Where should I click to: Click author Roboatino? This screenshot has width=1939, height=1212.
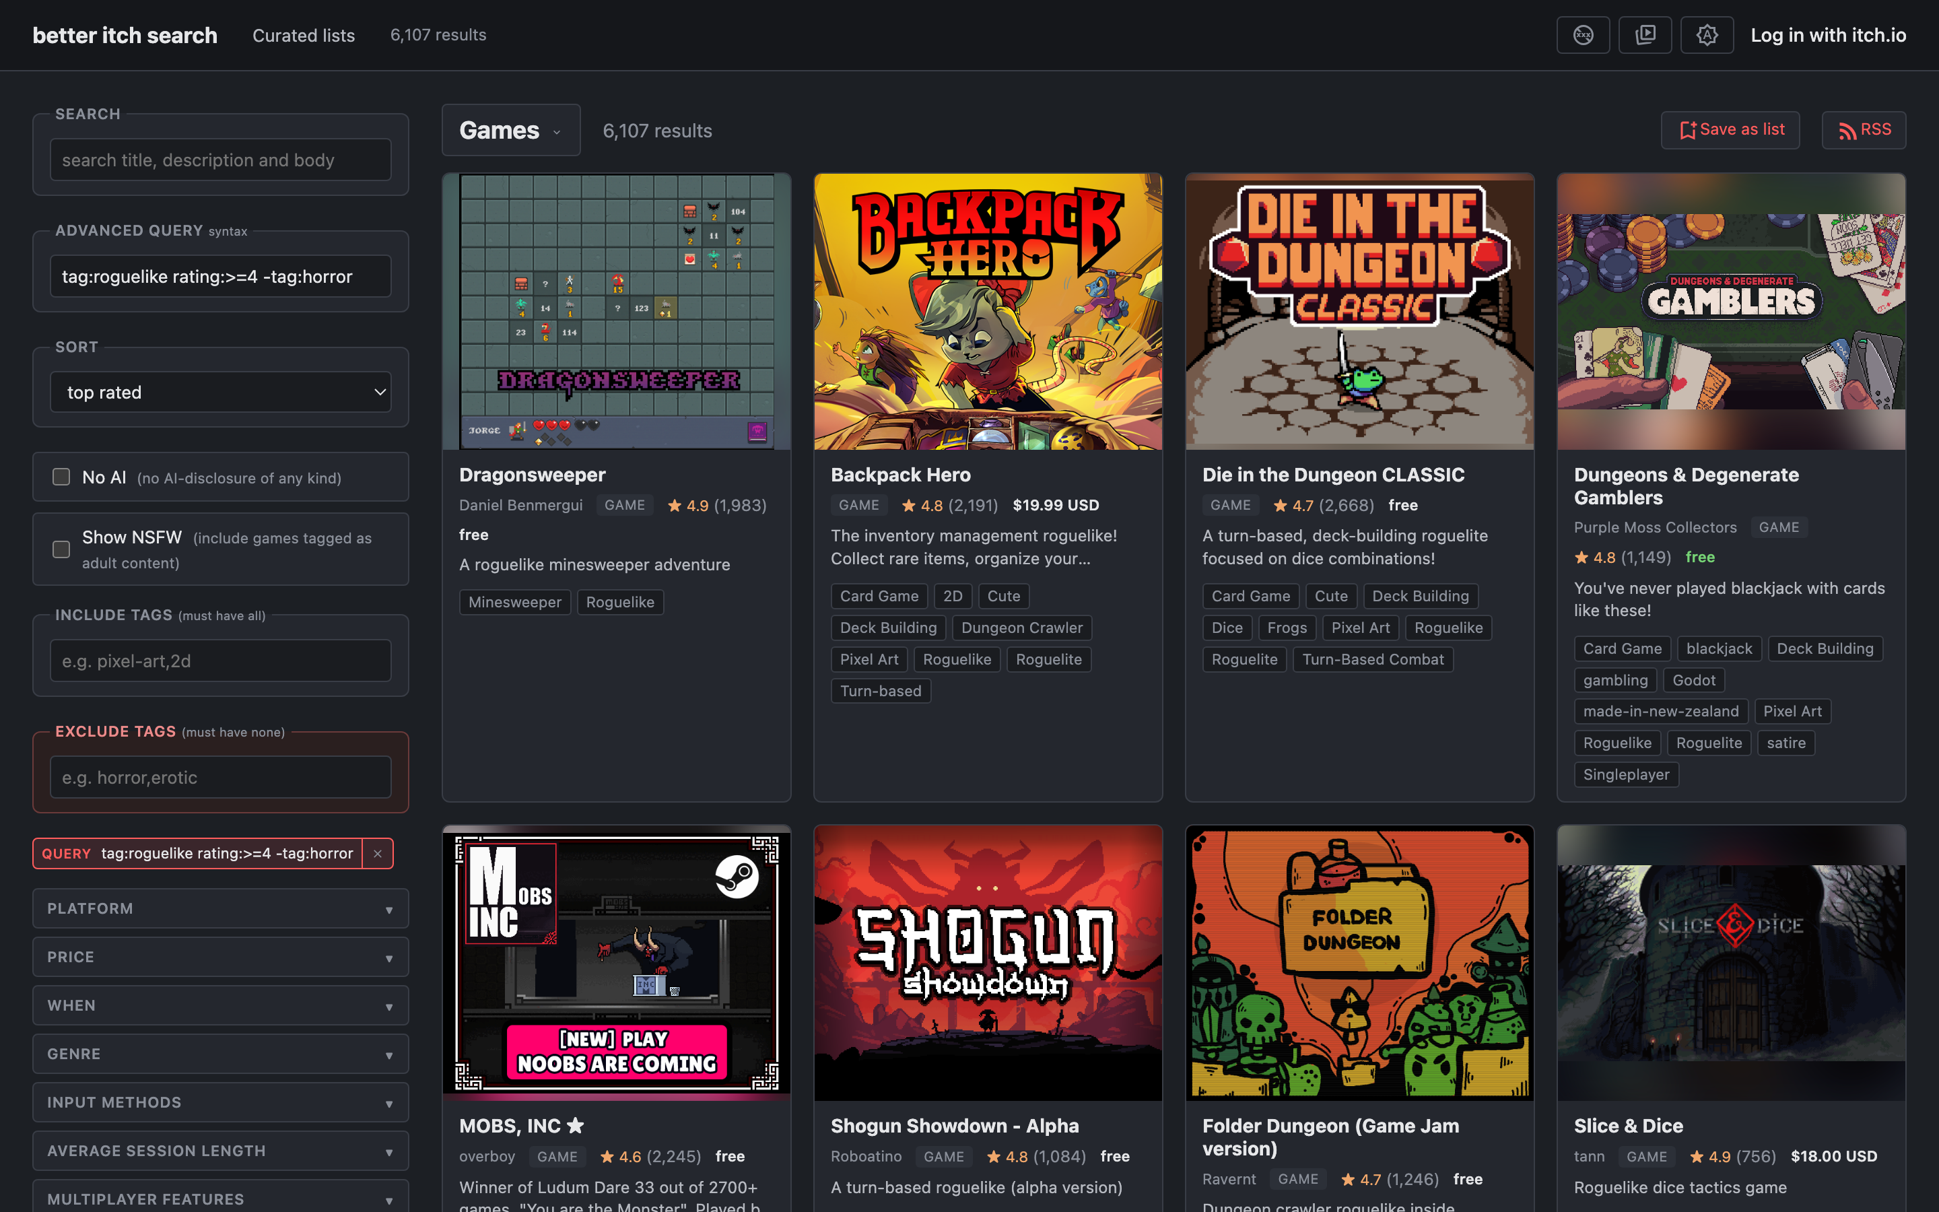click(x=866, y=1156)
